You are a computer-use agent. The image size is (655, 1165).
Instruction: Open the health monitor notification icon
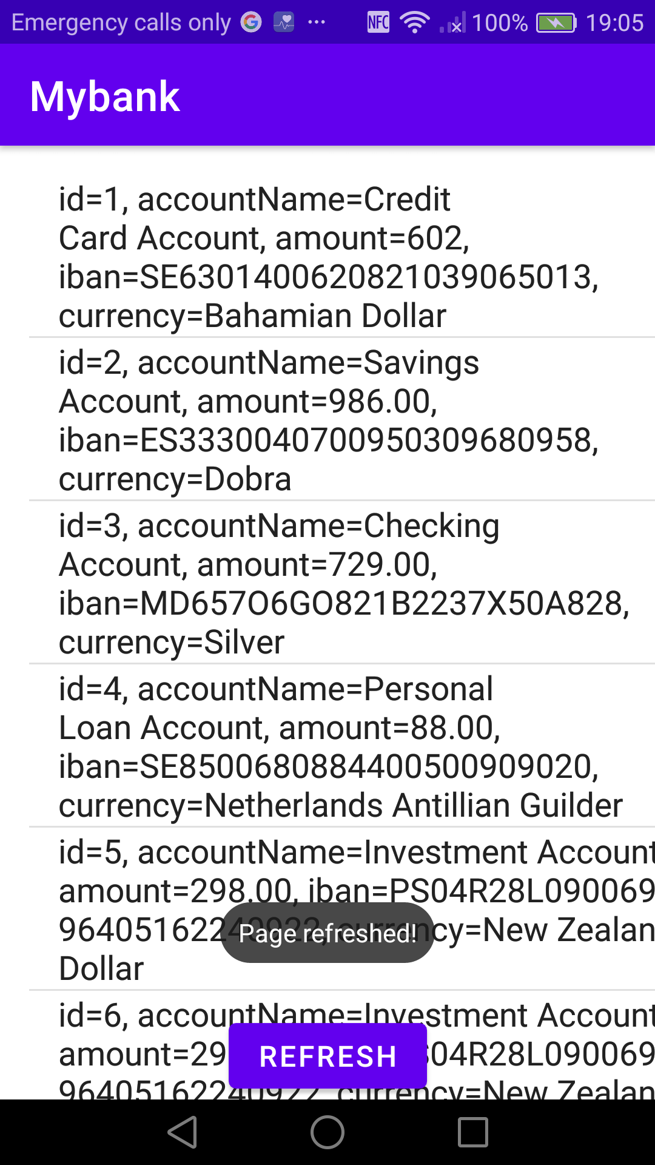tap(283, 22)
